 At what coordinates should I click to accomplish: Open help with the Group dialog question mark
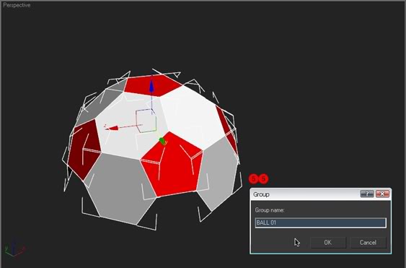pos(367,194)
